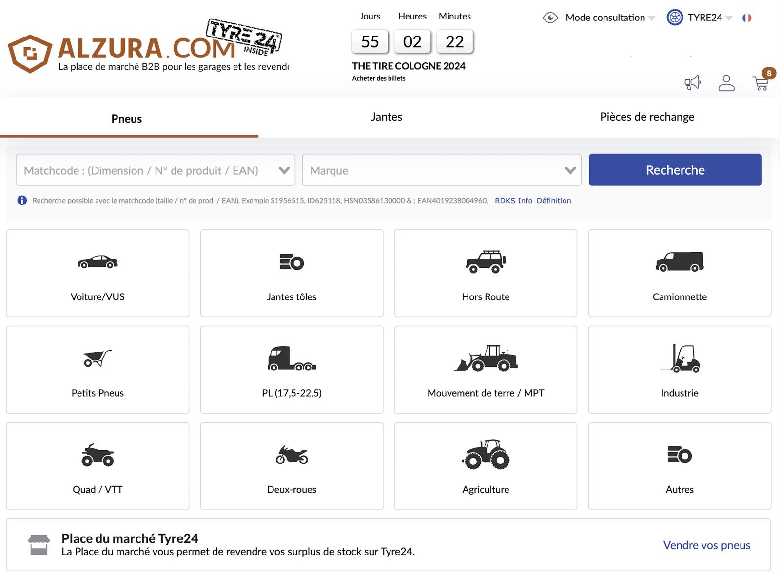The image size is (780, 574).
Task: Select the Petits Pneus label
Action: 97,393
